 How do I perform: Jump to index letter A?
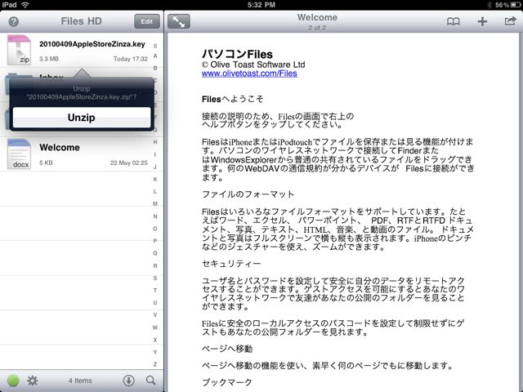tap(155, 56)
